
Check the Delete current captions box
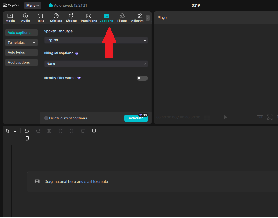(46, 118)
